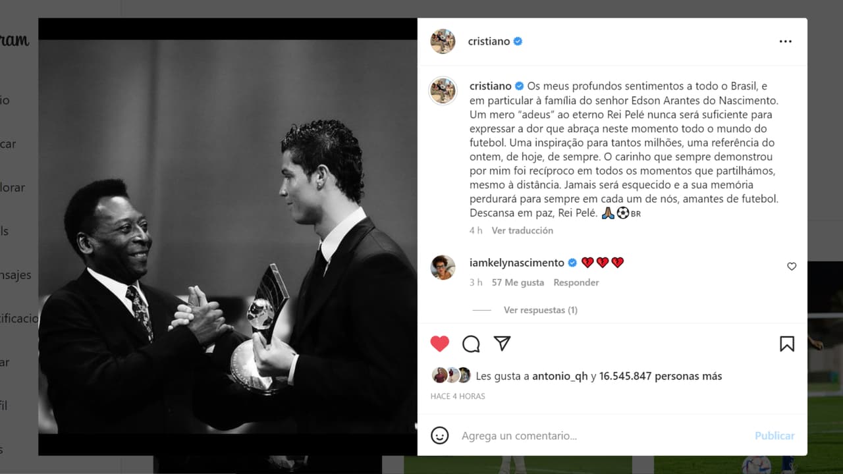This screenshot has height=474, width=843.
Task: Open emoji picker smiley icon
Action: coord(439,435)
